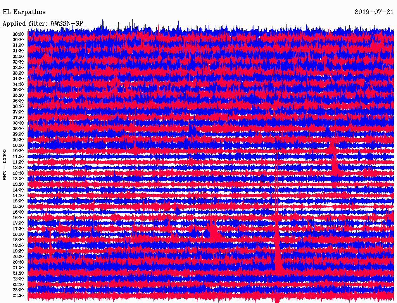Select the 02:00 time label
397x303 pixels.
18,56
